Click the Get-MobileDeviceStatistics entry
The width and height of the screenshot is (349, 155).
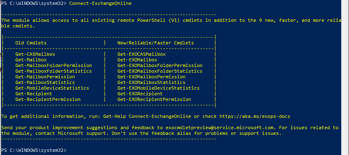[x=52, y=88]
